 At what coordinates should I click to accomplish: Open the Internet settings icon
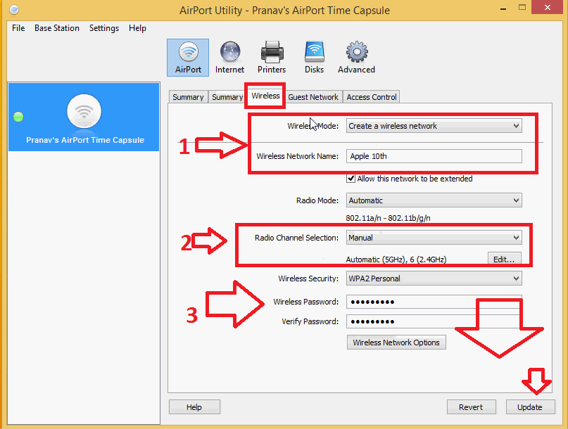[229, 57]
